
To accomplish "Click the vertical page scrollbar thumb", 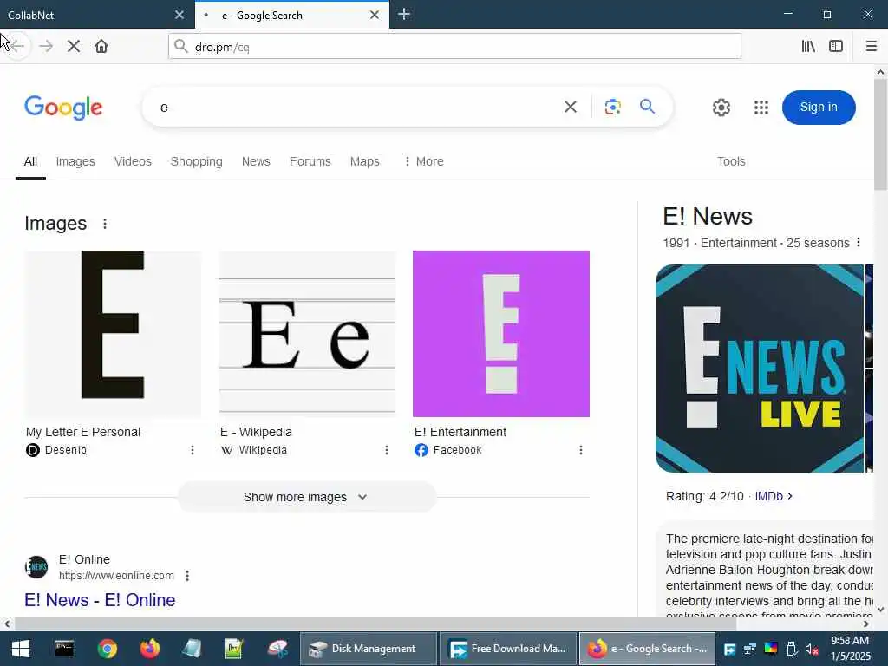I will pyautogui.click(x=880, y=134).
